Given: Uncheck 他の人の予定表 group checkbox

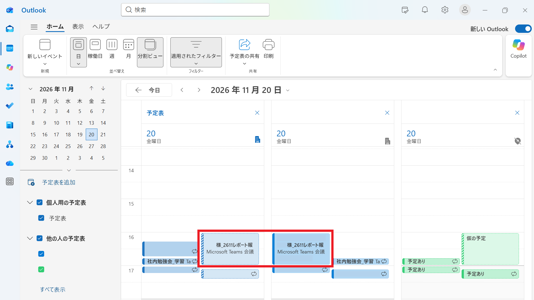Looking at the screenshot, I should 40,238.
